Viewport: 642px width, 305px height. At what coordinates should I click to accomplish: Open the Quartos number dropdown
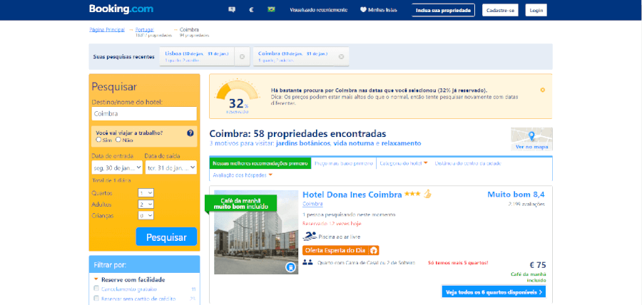[146, 192]
